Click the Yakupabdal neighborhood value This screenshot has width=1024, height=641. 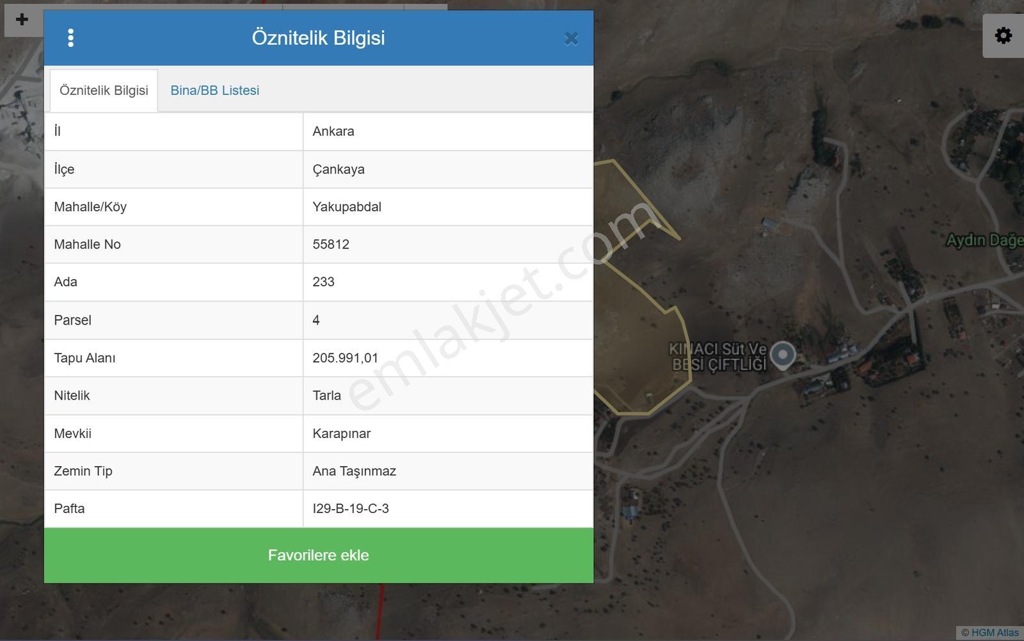coord(347,207)
